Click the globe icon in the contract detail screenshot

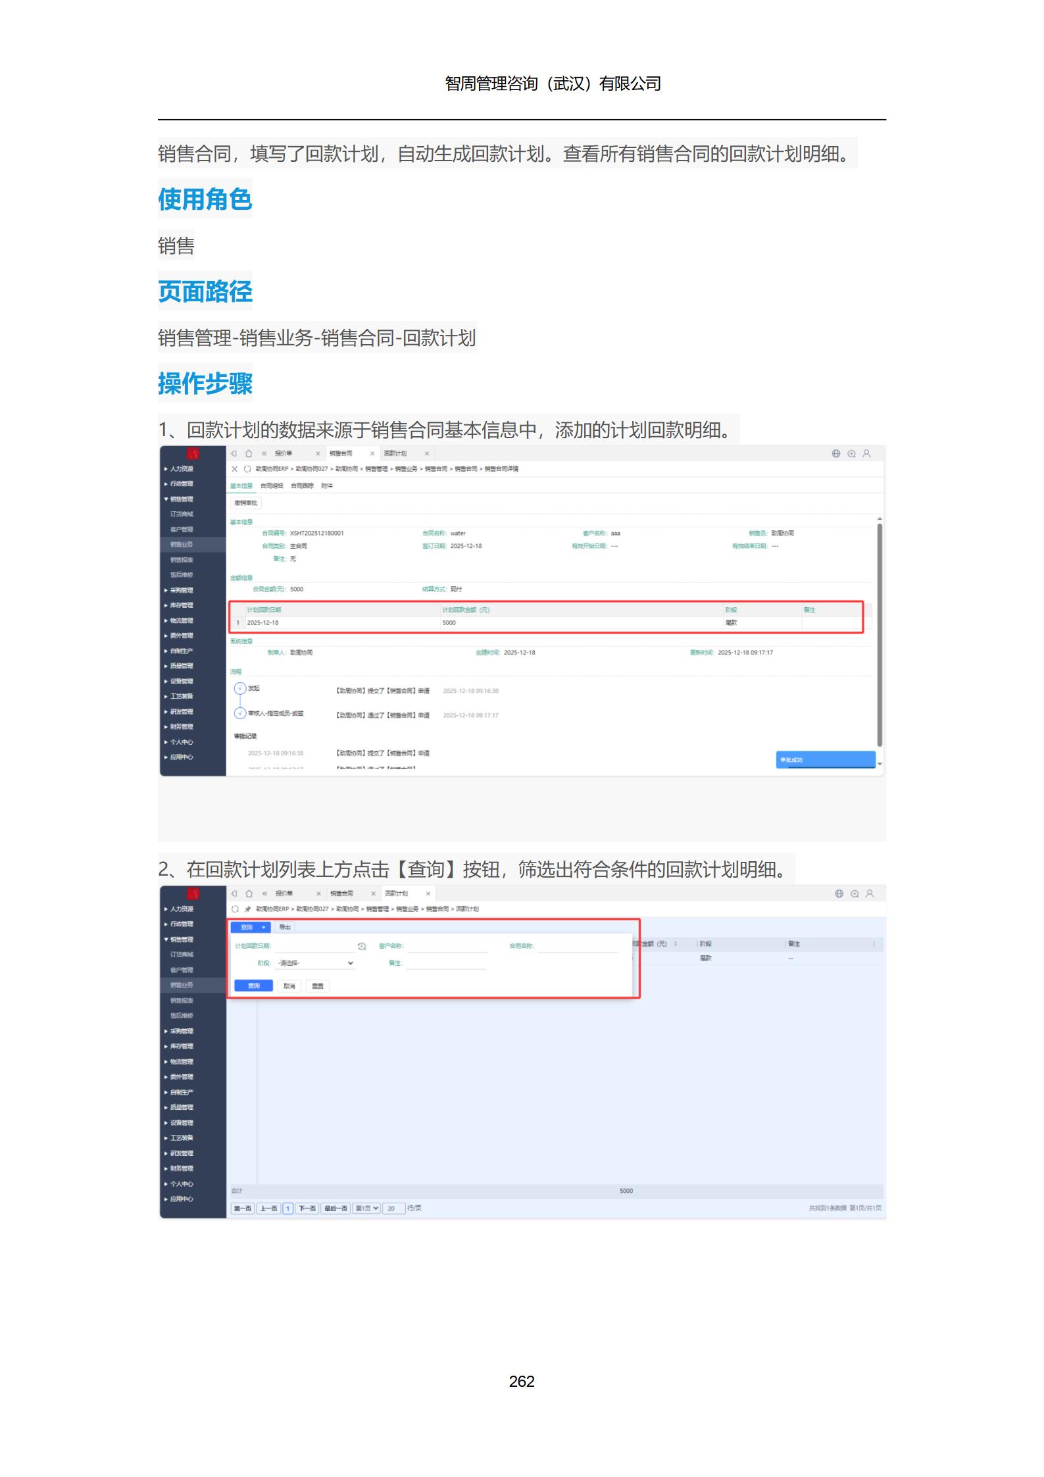coord(836,453)
